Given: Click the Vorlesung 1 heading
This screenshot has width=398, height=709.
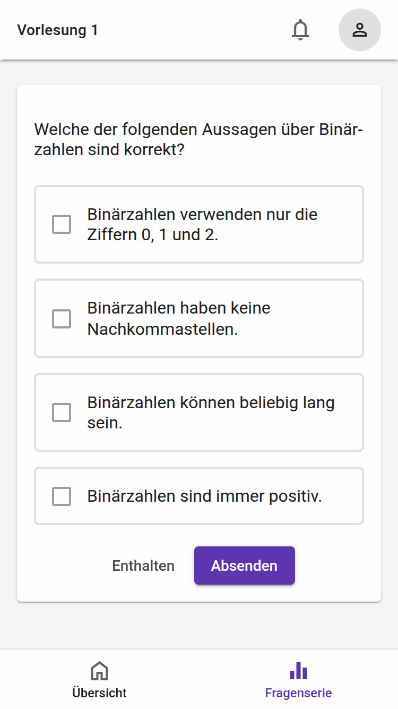Looking at the screenshot, I should pyautogui.click(x=57, y=30).
